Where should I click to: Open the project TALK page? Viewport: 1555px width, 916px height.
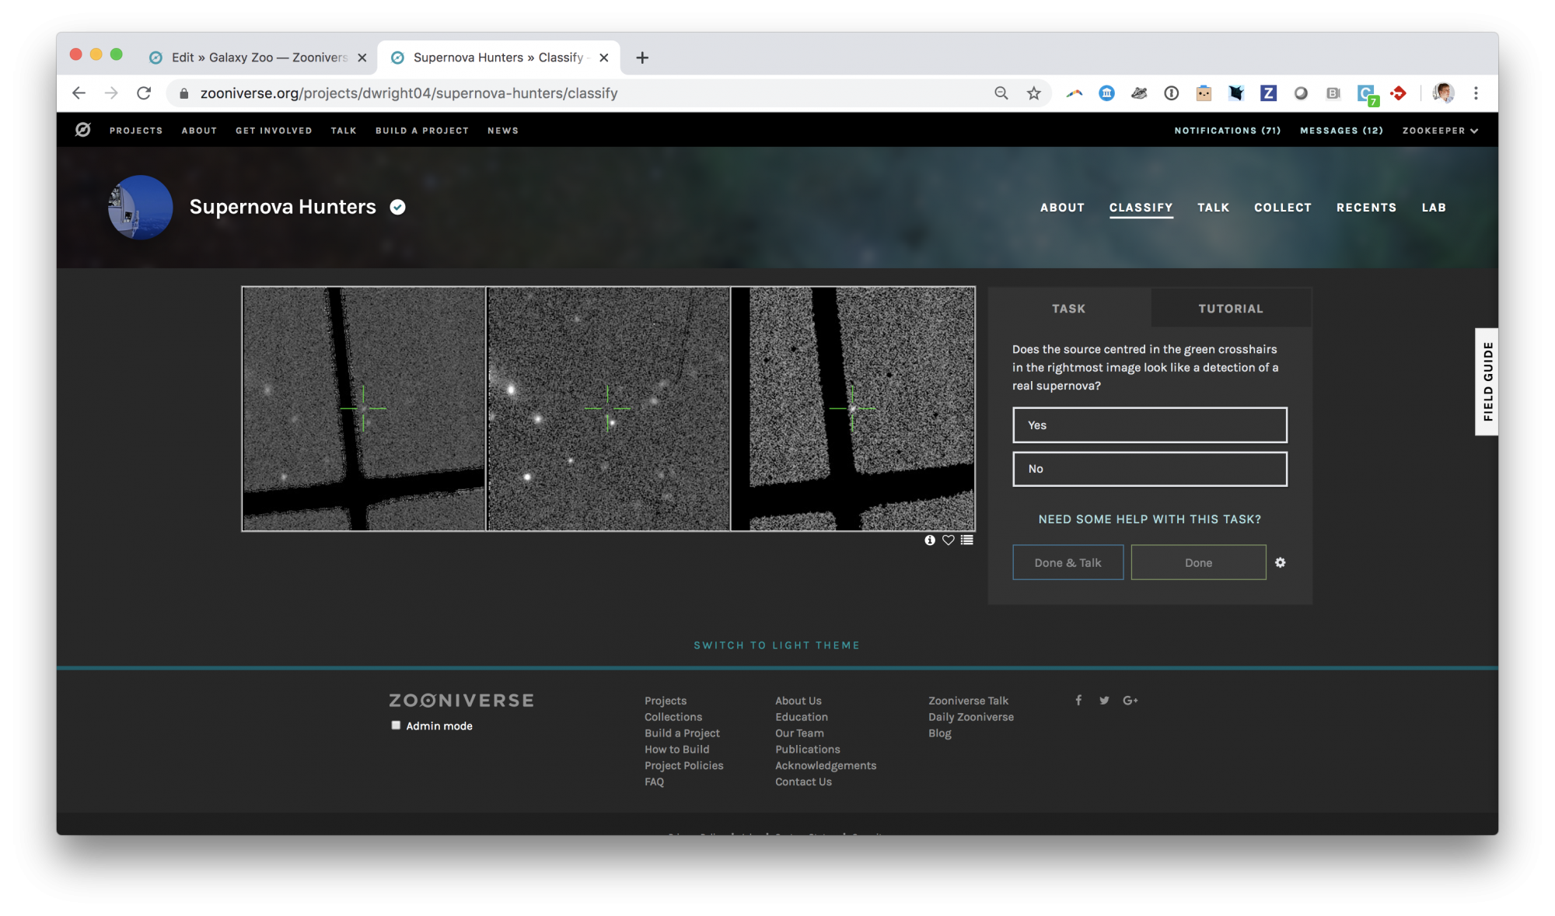pos(1213,208)
